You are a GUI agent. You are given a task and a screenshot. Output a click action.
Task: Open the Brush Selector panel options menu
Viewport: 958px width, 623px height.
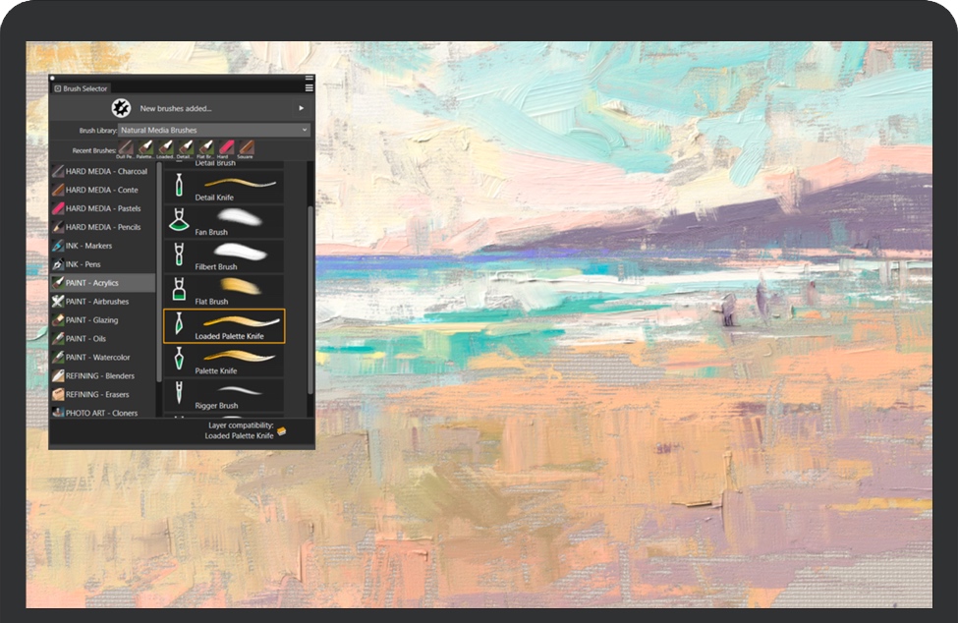[310, 88]
